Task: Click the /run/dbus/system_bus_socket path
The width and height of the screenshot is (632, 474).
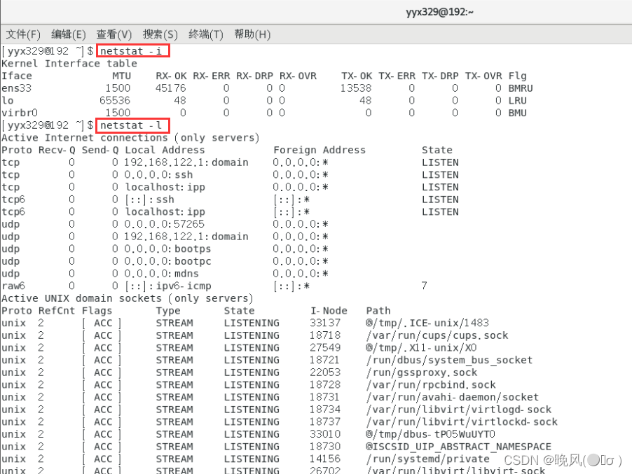Action: tap(449, 360)
